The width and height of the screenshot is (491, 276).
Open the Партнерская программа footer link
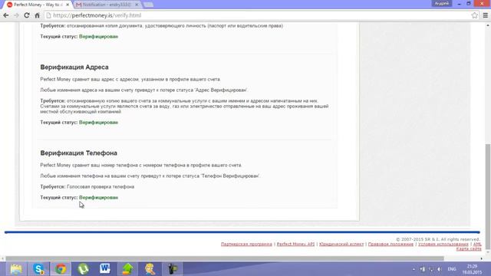(x=246, y=244)
